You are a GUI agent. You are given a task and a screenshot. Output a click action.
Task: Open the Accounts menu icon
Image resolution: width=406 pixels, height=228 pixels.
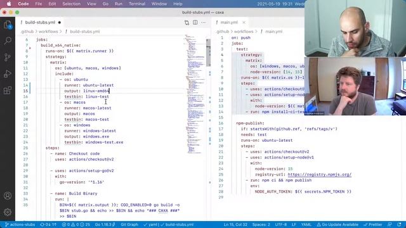click(x=8, y=196)
